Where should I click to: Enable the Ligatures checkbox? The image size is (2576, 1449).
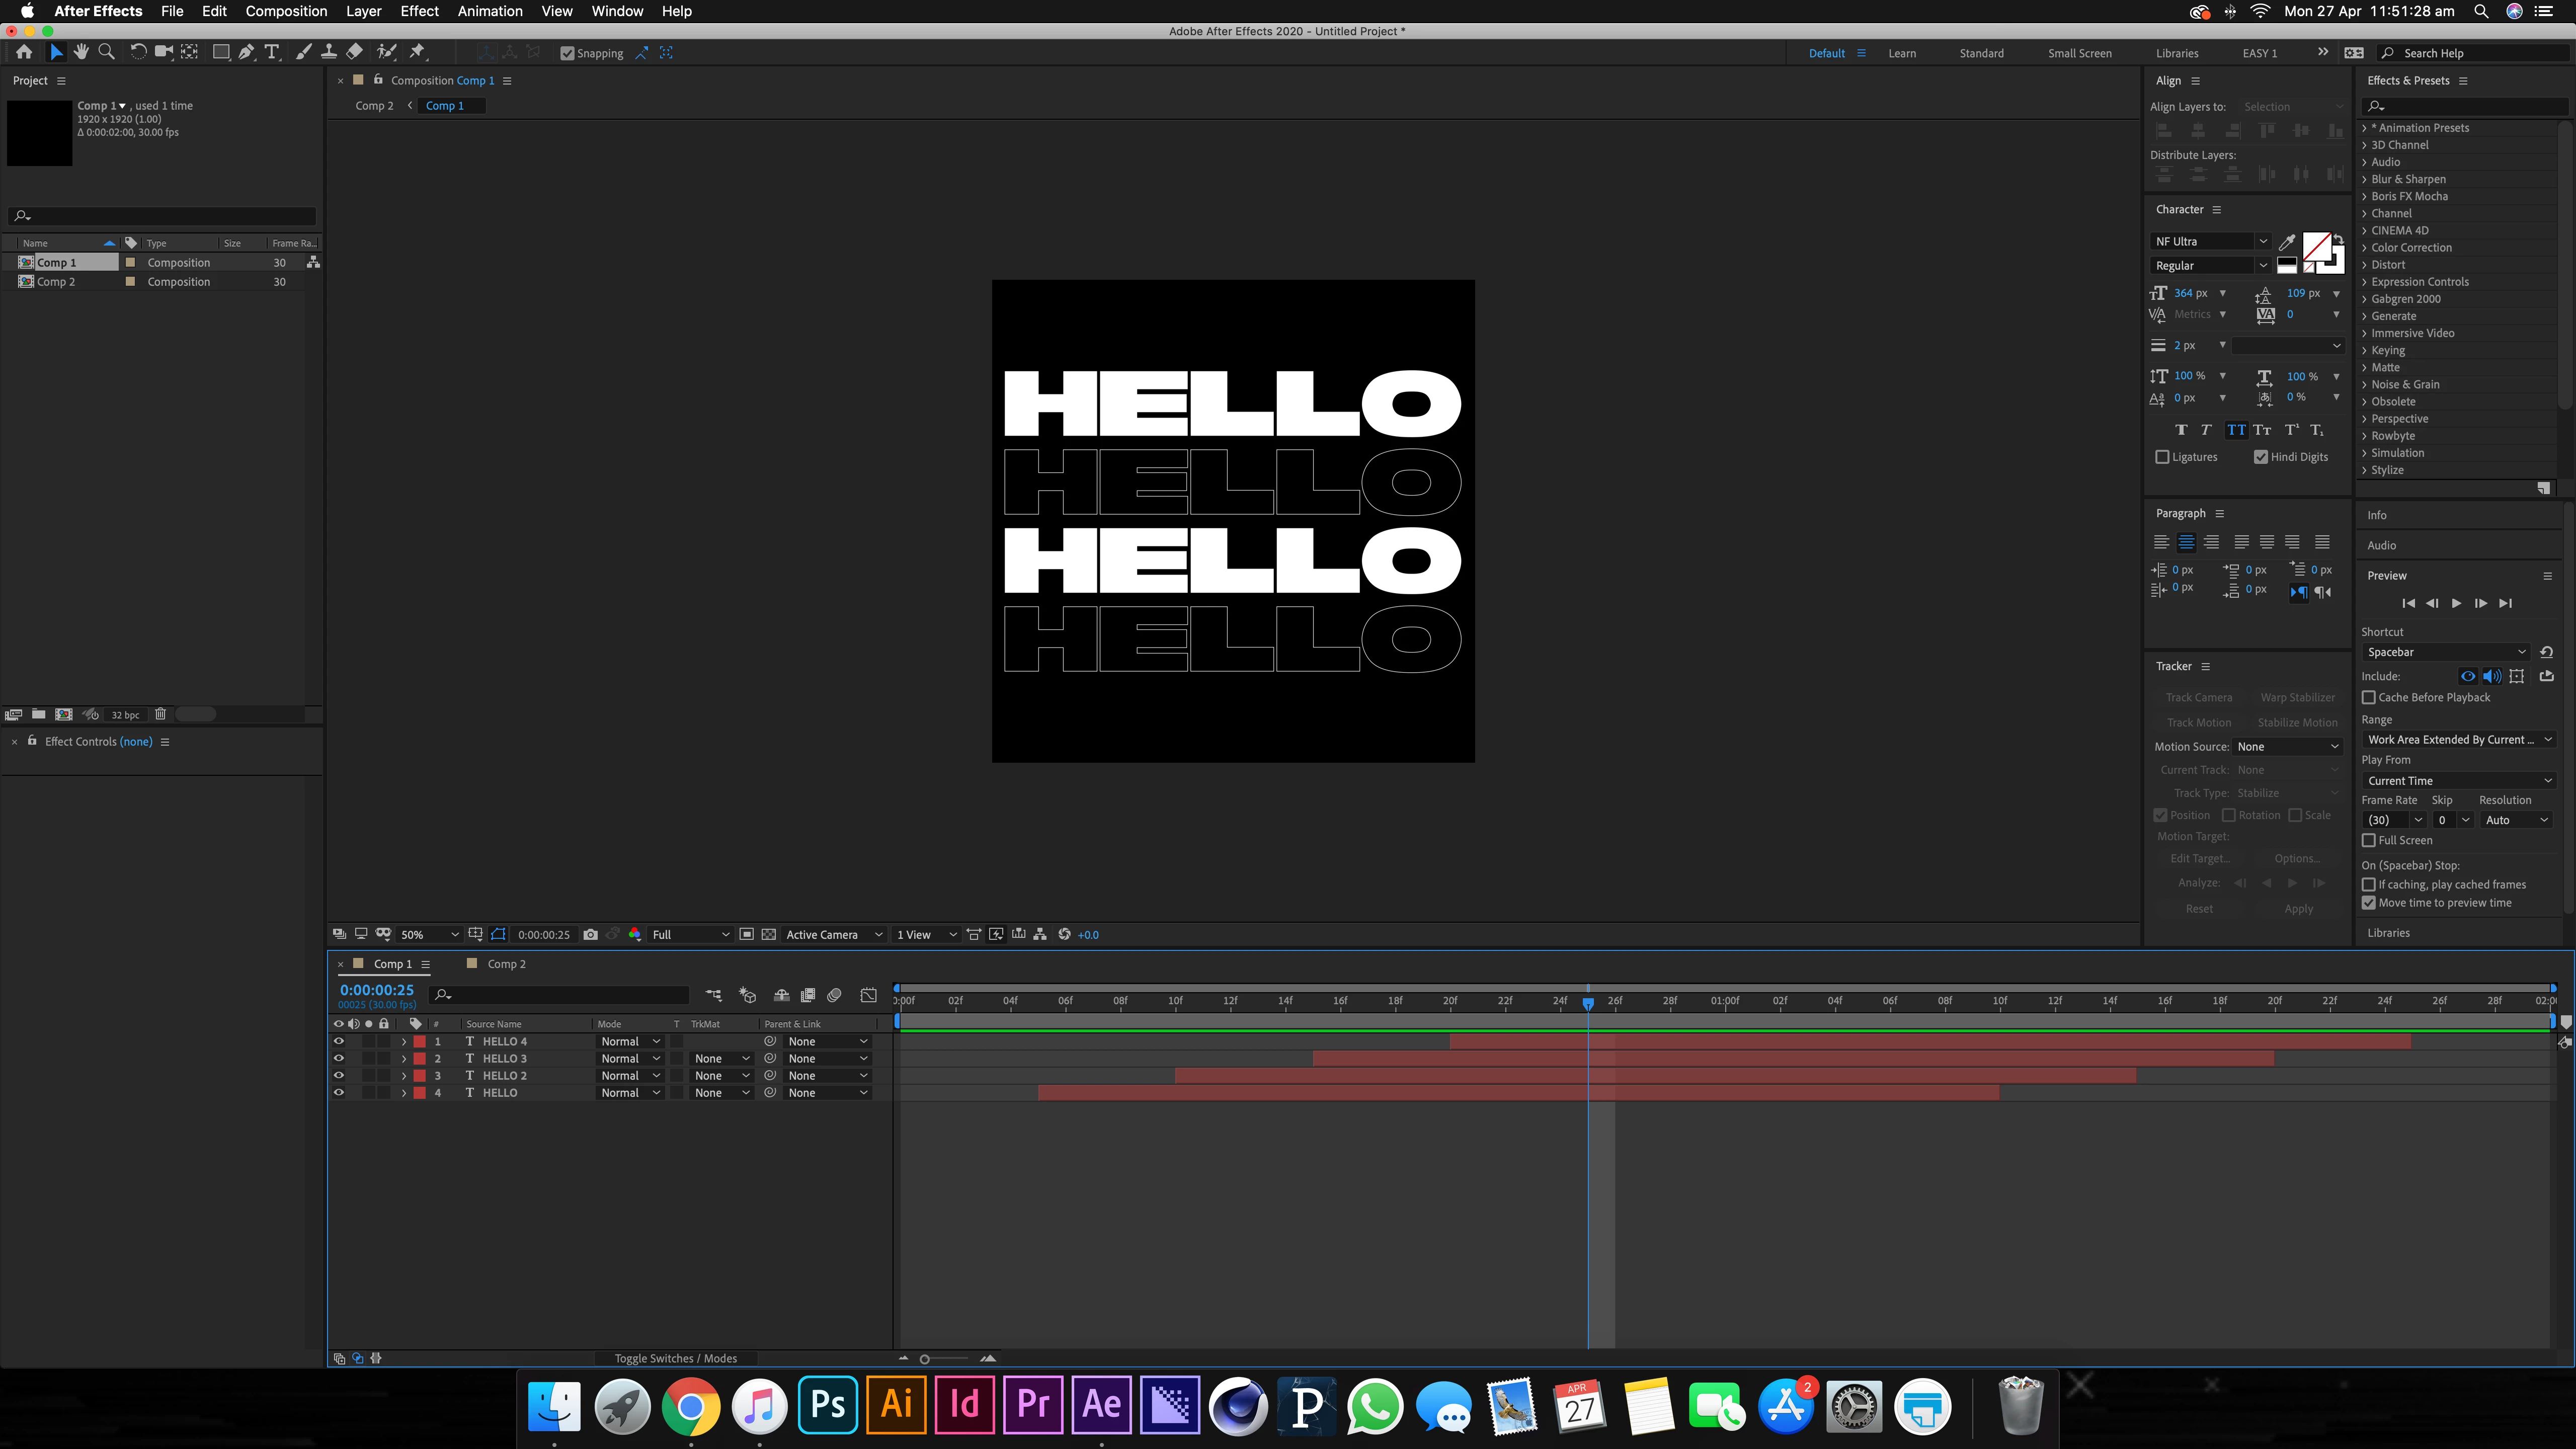(x=2163, y=457)
